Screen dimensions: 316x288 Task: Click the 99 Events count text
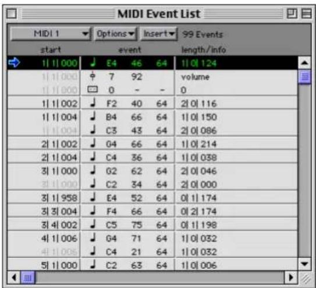pyautogui.click(x=203, y=34)
